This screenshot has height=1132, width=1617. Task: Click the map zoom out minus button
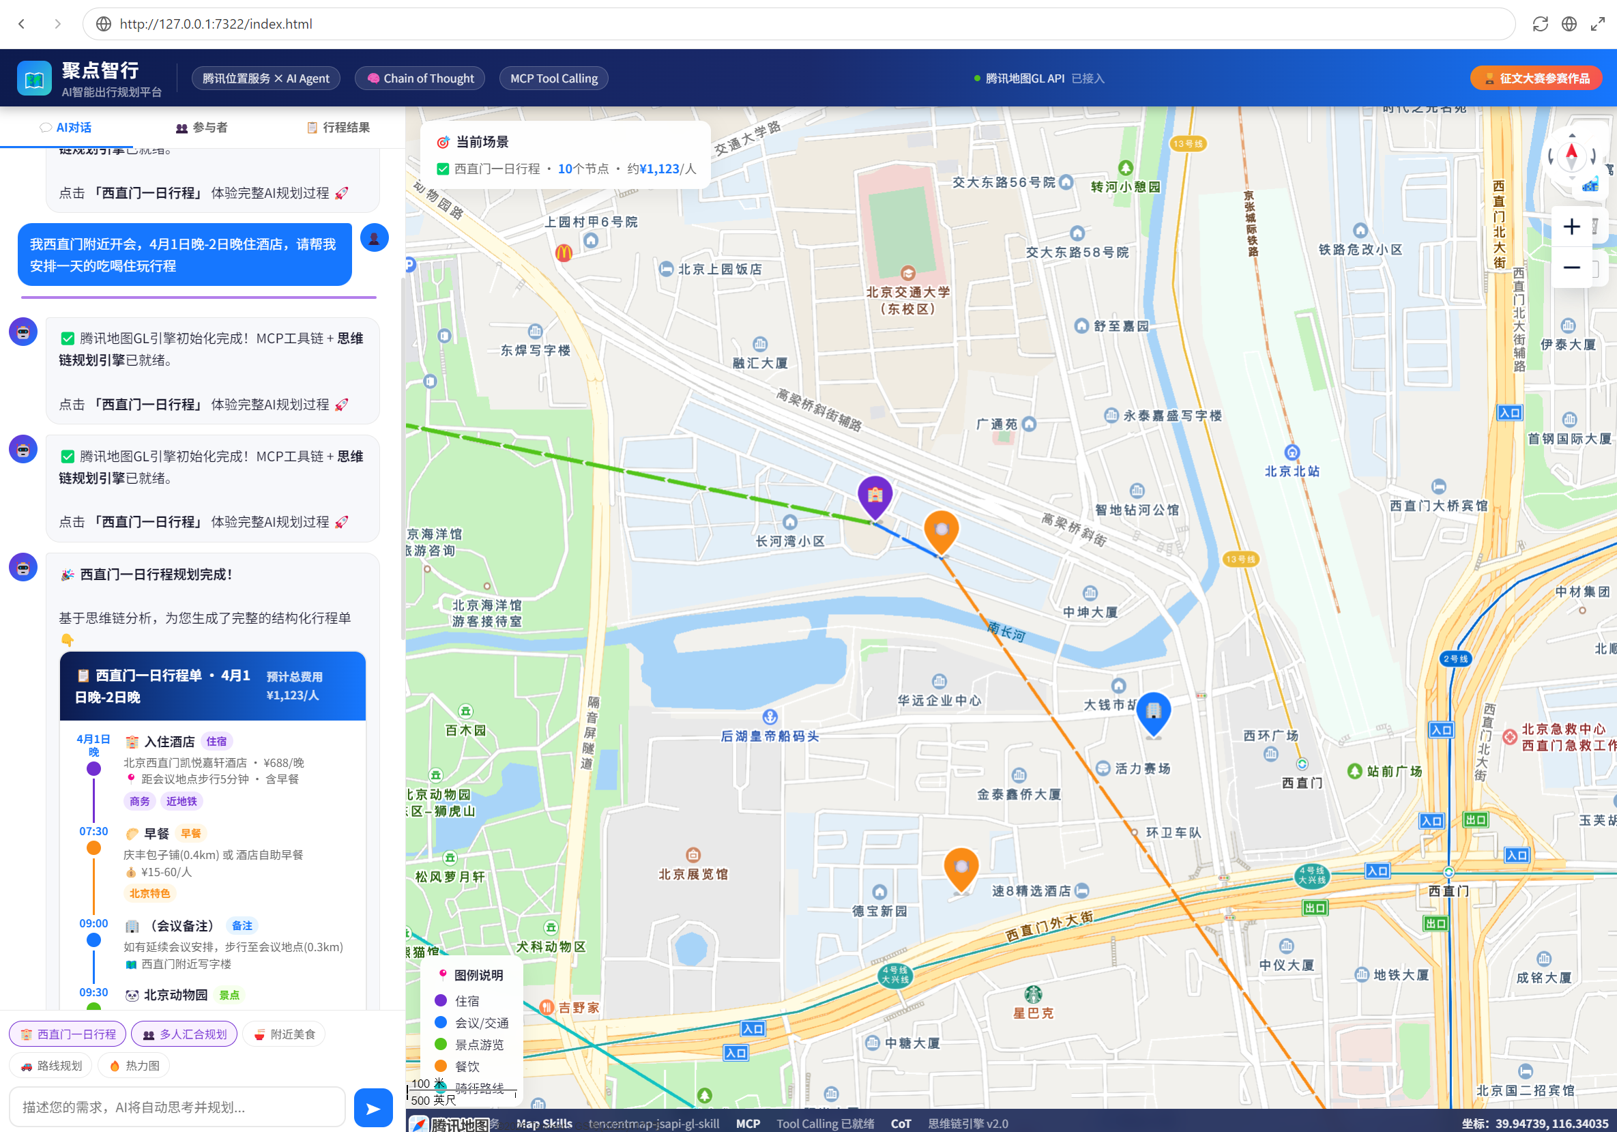[x=1571, y=267]
